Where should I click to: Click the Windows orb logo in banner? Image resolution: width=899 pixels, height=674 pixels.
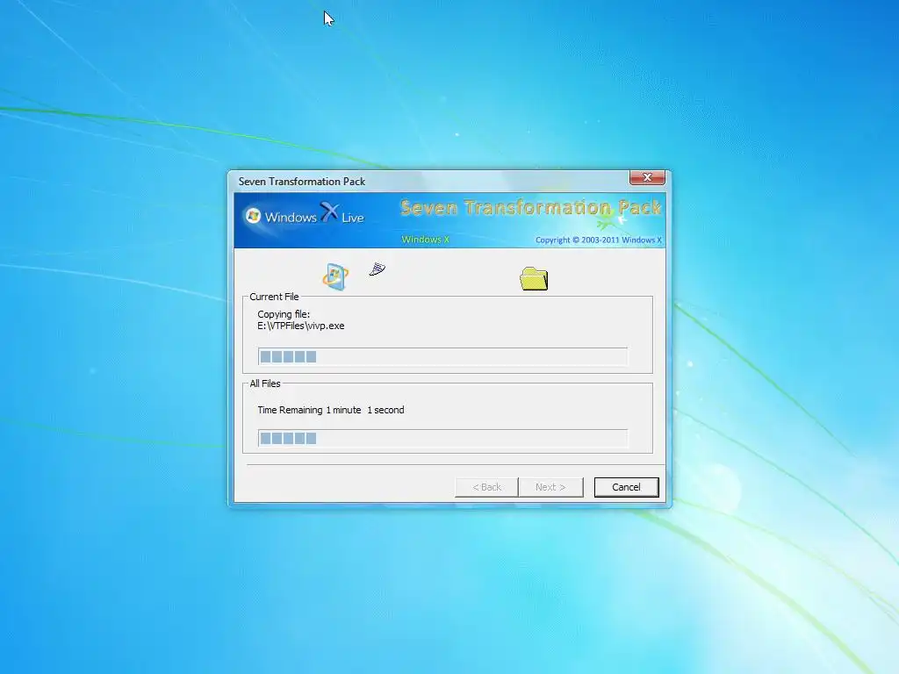253,216
